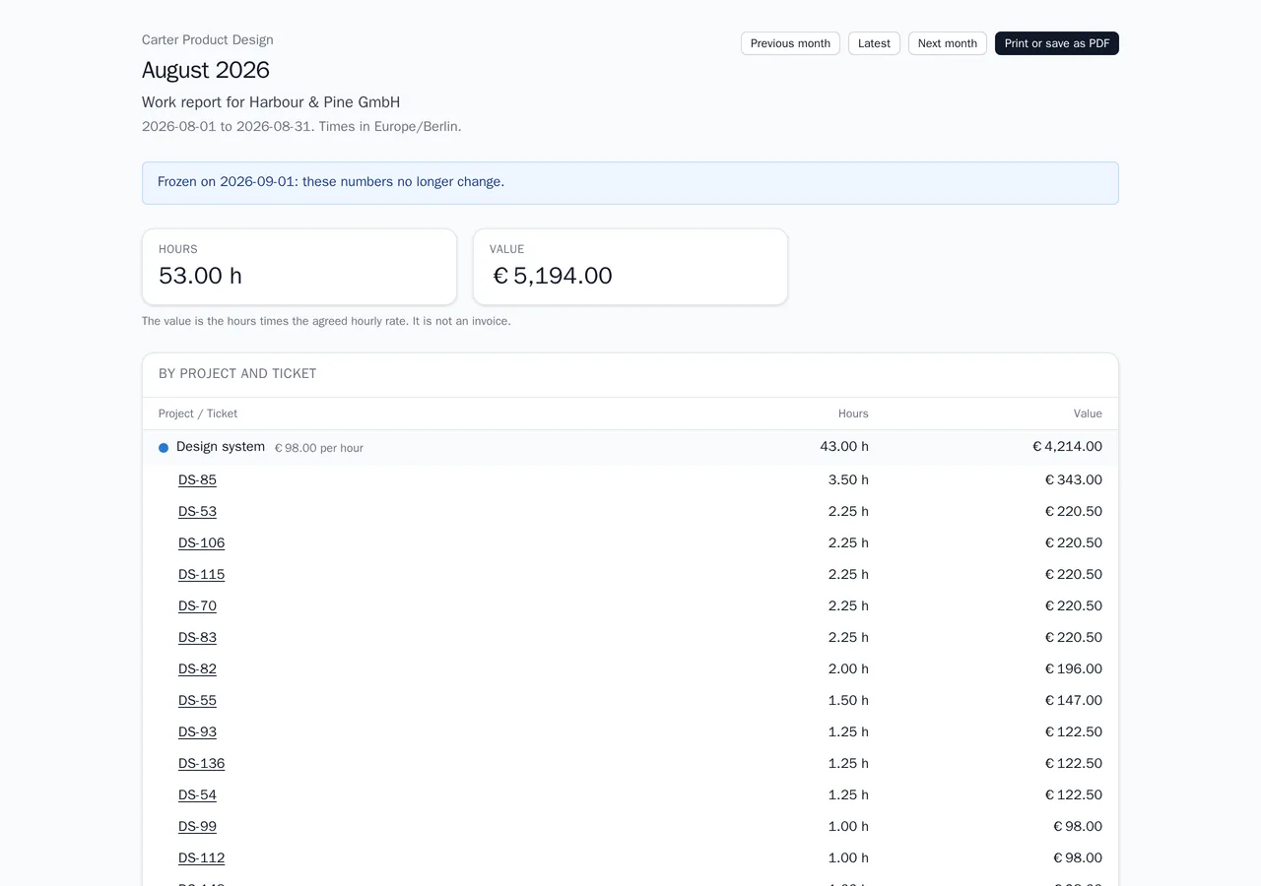Open ticket DS-106 link
Viewport: 1261px width, 886px height.
pos(201,543)
